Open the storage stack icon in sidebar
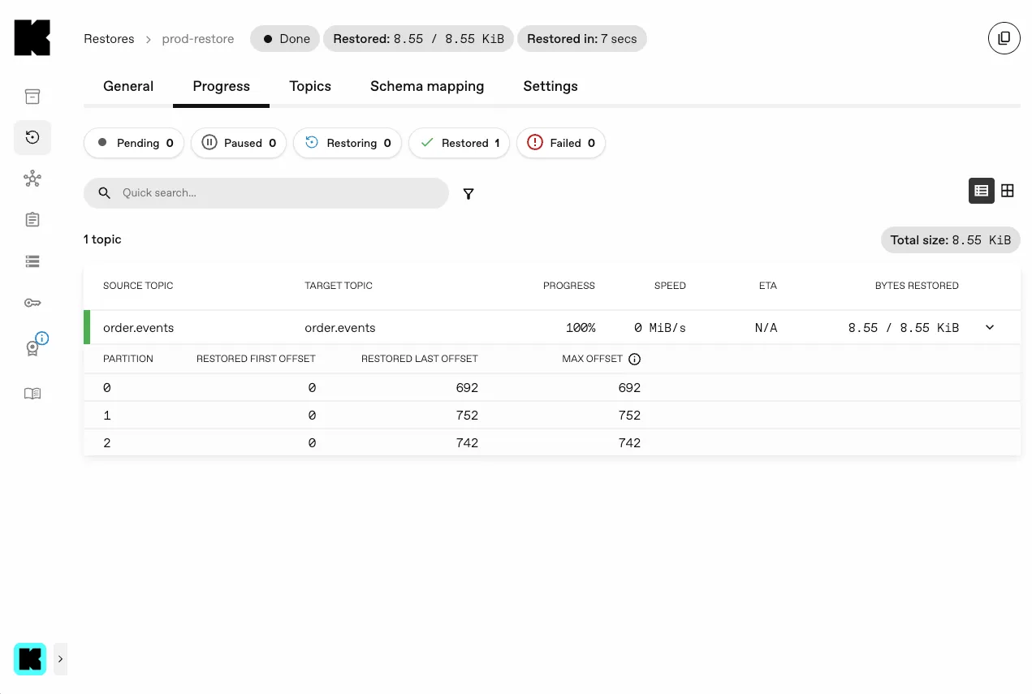 click(32, 261)
